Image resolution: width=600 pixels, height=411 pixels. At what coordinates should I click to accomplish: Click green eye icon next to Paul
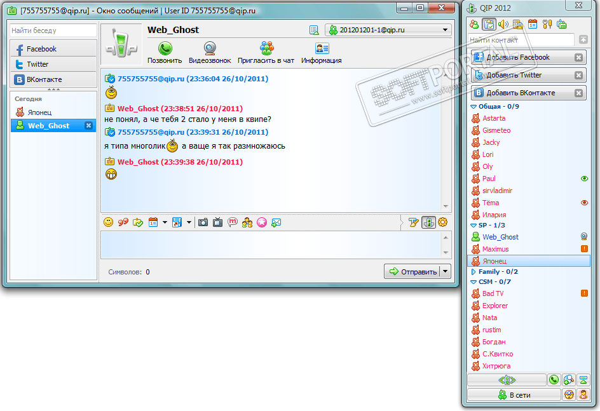(584, 179)
